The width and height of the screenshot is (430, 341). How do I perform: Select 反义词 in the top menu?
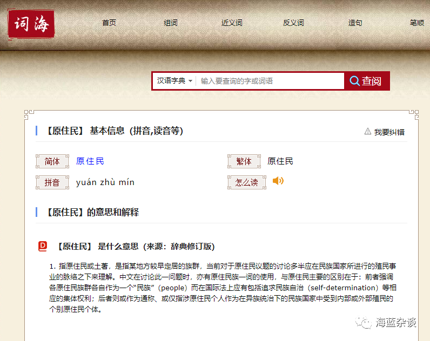pos(293,23)
